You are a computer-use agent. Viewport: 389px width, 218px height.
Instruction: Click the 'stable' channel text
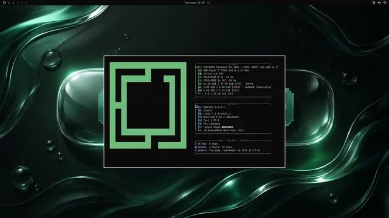[208, 110]
